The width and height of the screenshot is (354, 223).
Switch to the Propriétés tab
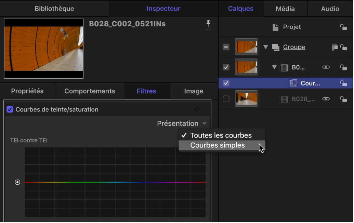coord(27,91)
